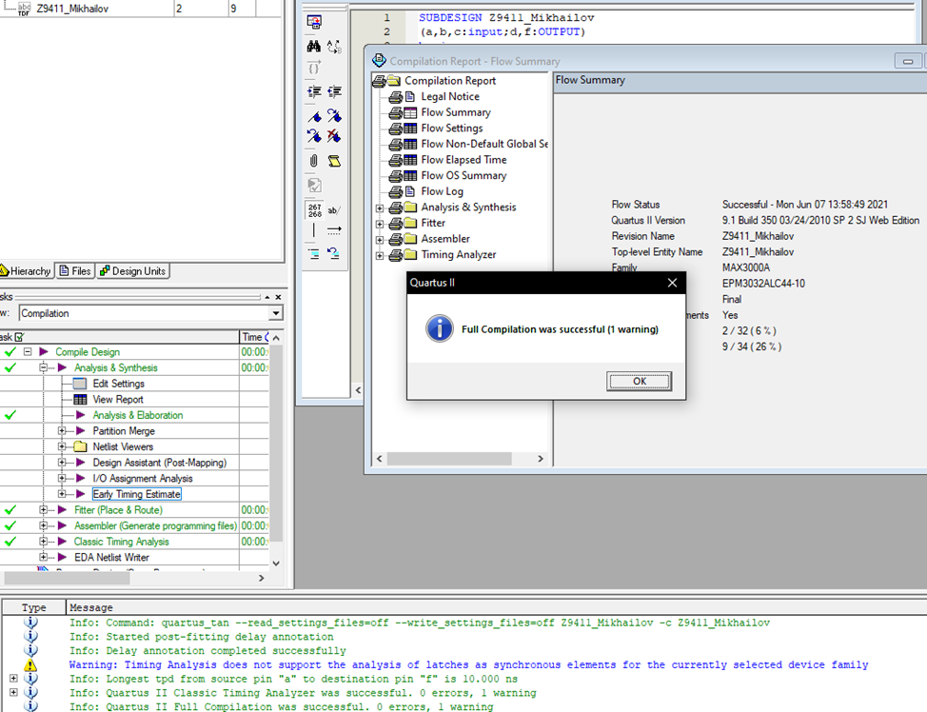The image size is (927, 712).
Task: Click the paperclip attachment icon
Action: pos(314,160)
